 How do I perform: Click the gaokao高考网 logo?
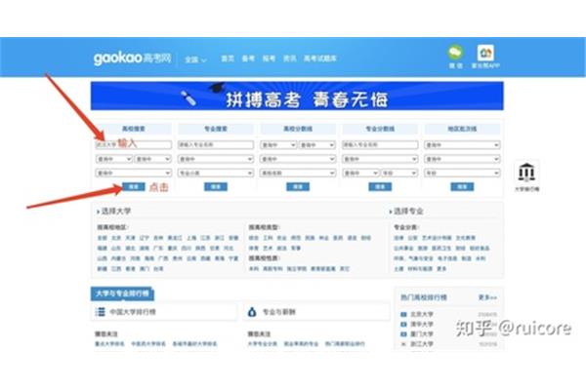(x=132, y=58)
